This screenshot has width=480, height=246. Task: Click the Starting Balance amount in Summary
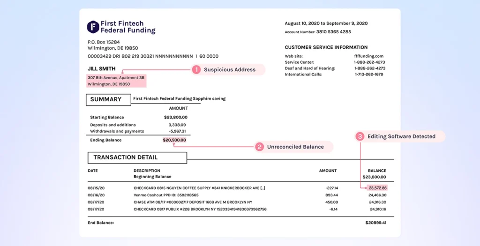pyautogui.click(x=176, y=117)
